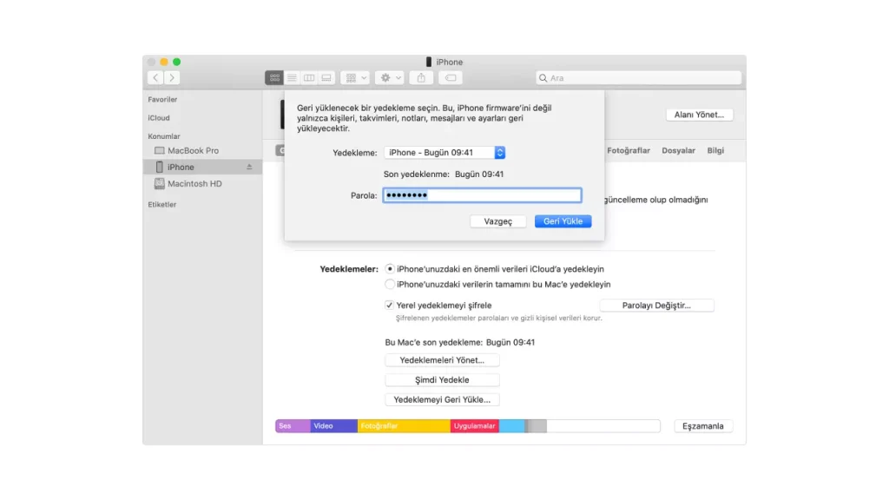Click the light blue storage segment
Screen dimensions: 889x500
pyautogui.click(x=511, y=425)
